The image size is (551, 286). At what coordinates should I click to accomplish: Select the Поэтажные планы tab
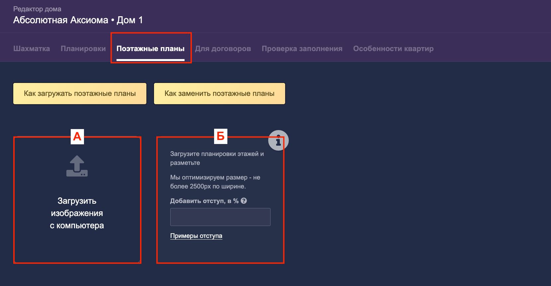coord(150,48)
